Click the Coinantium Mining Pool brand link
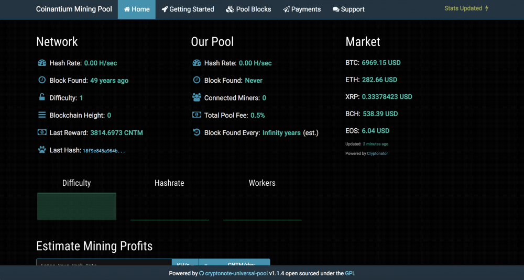This screenshot has height=280, width=524. click(x=74, y=9)
